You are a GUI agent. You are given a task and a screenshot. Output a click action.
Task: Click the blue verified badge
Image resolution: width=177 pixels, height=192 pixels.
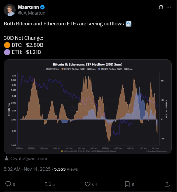(x=43, y=7)
